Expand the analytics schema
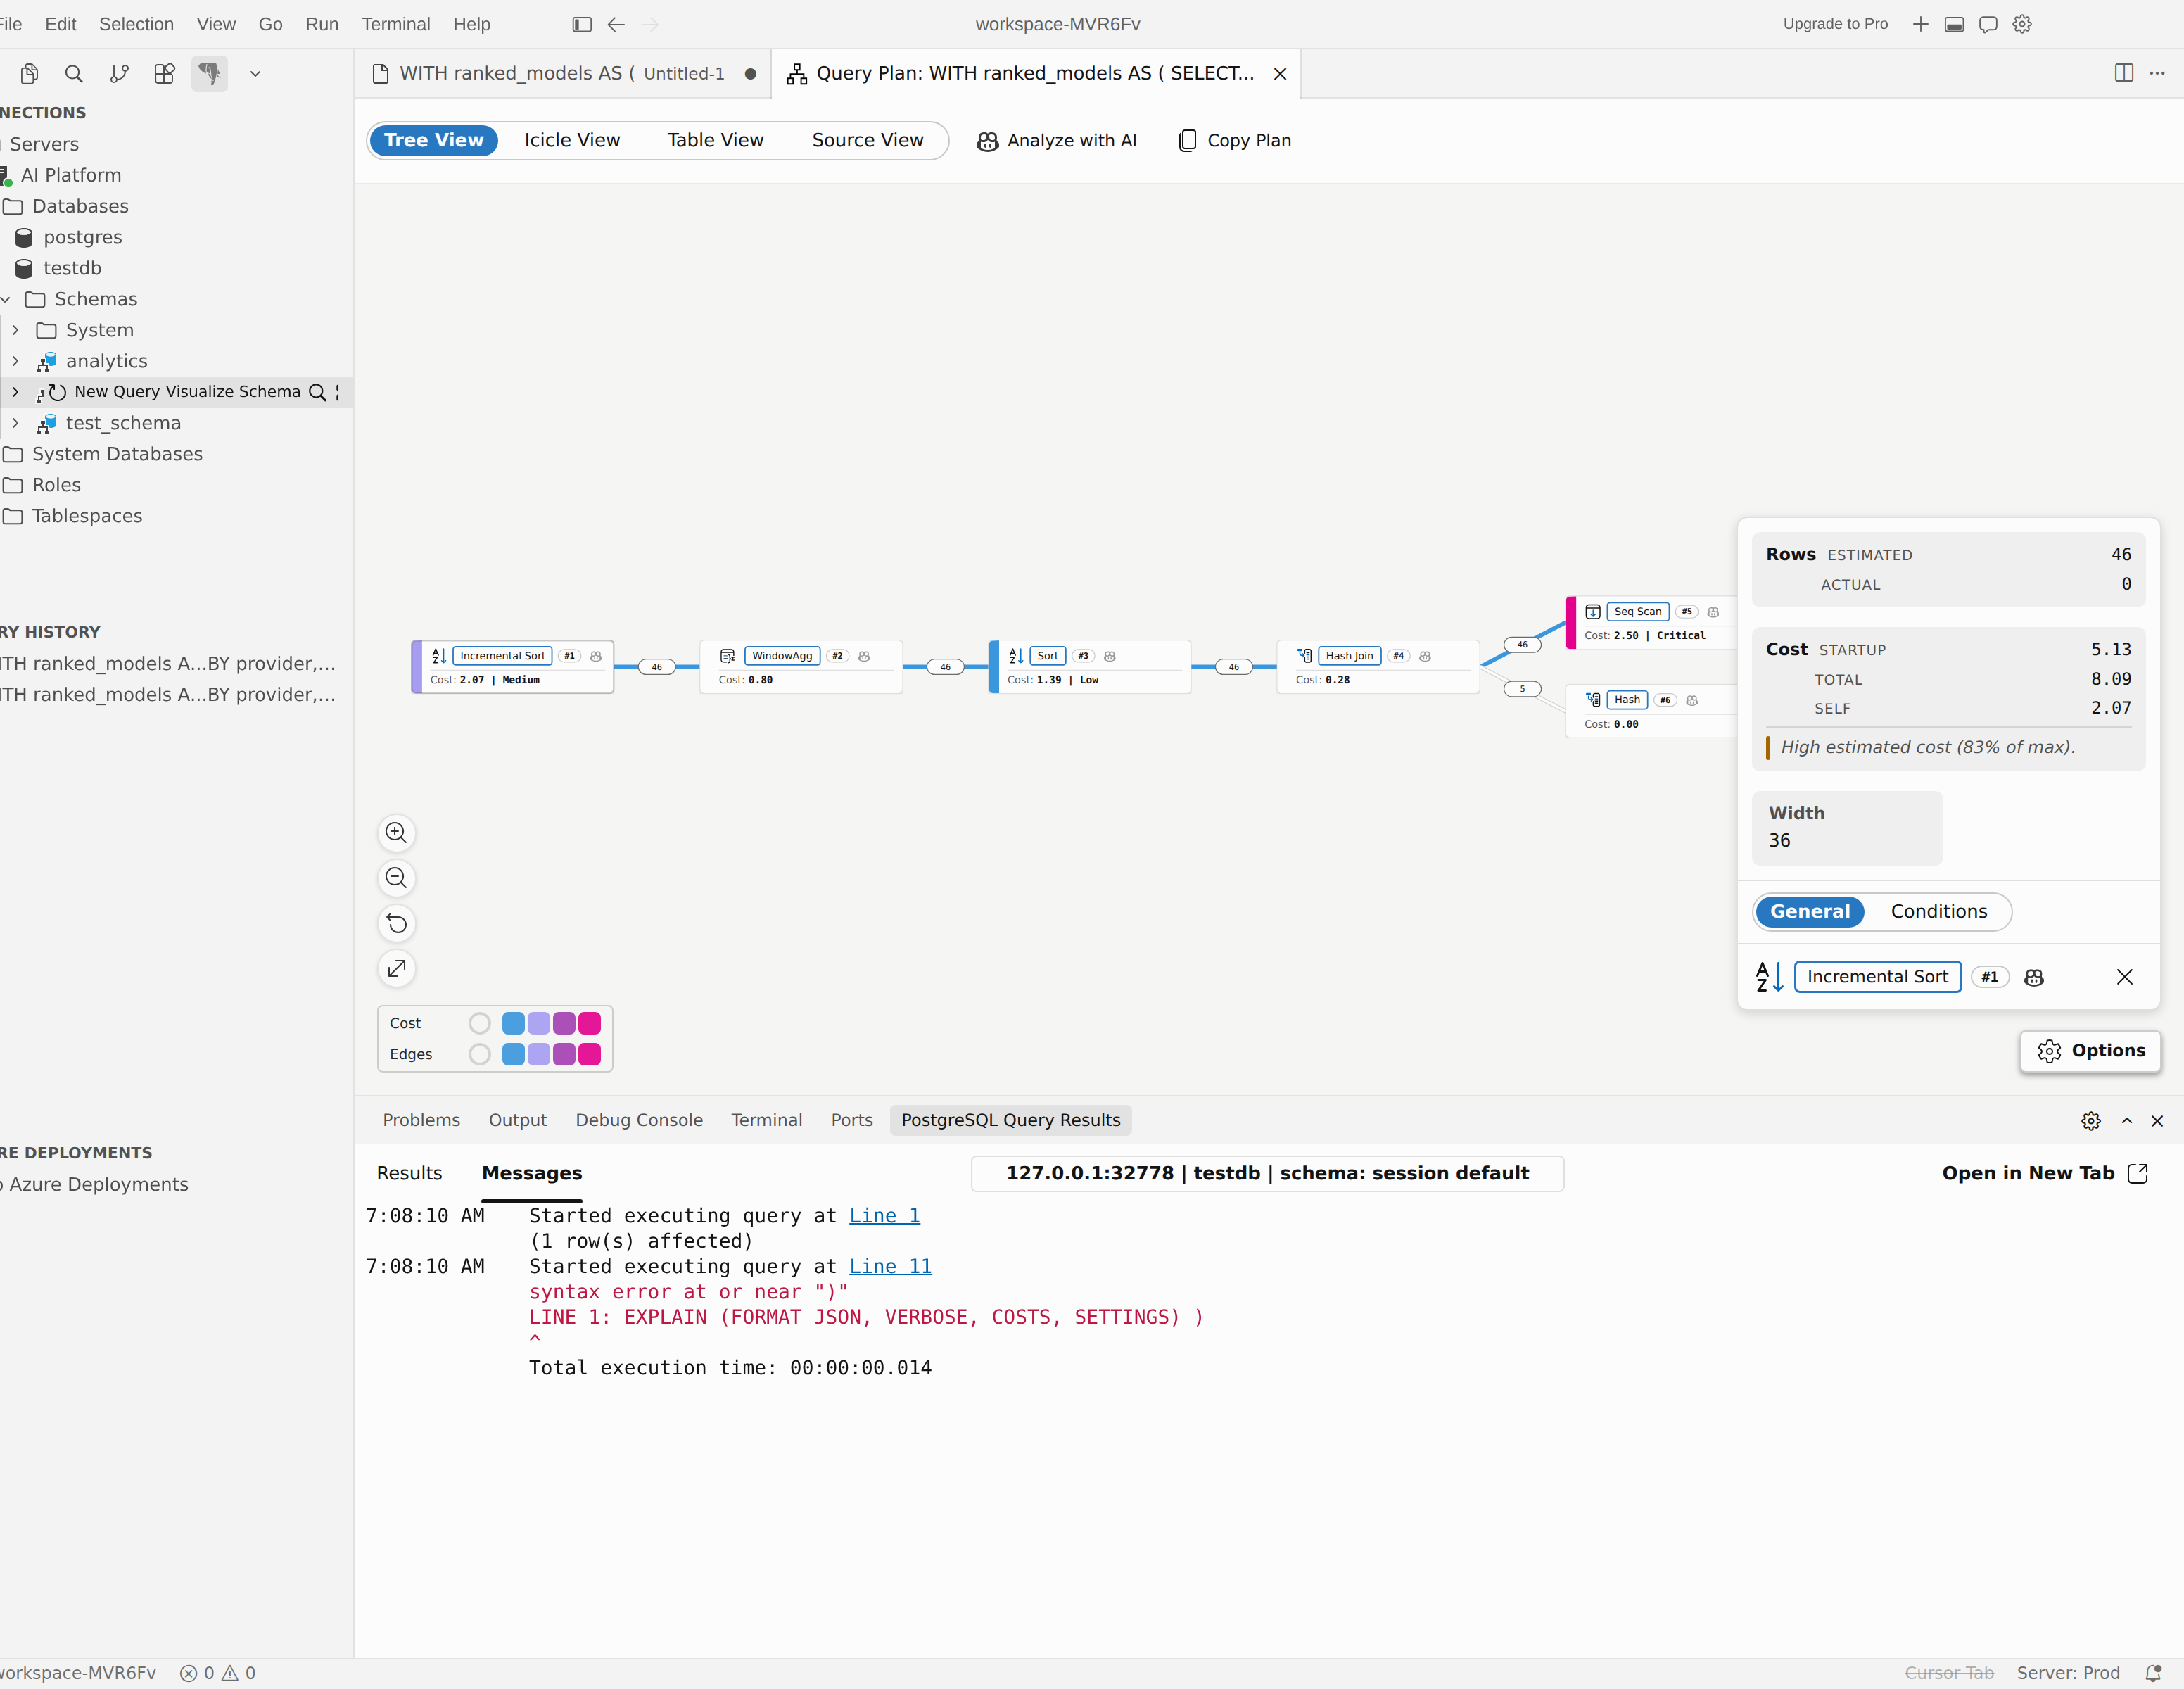This screenshot has height=1689, width=2184. pyautogui.click(x=15, y=361)
